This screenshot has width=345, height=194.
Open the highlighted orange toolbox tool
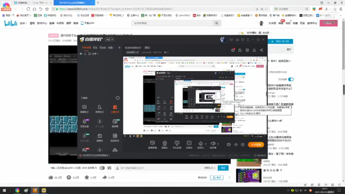click(x=115, y=109)
